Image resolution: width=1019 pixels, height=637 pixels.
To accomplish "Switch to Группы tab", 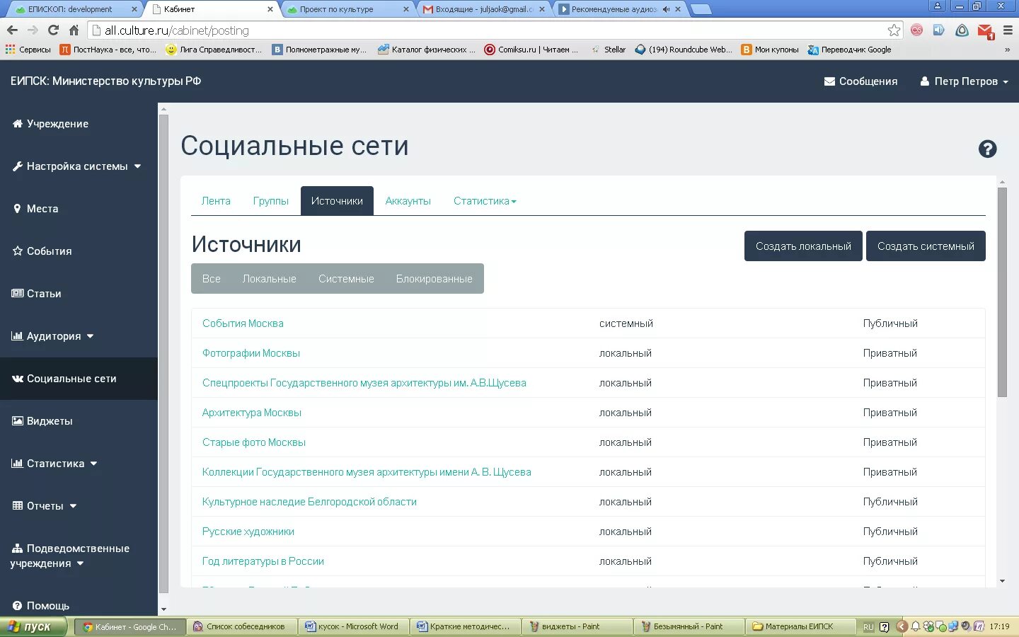I will pyautogui.click(x=271, y=201).
